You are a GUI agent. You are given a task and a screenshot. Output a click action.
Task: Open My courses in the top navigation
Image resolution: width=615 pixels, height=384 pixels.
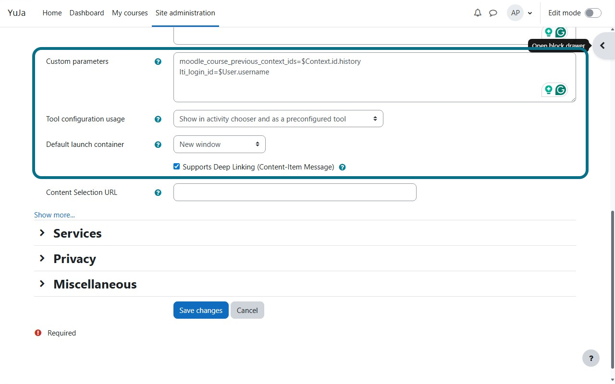tap(130, 13)
